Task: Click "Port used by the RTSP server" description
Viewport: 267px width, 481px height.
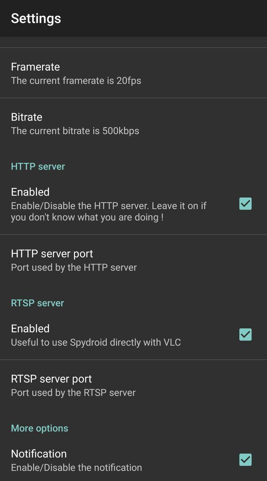Action: (x=73, y=392)
